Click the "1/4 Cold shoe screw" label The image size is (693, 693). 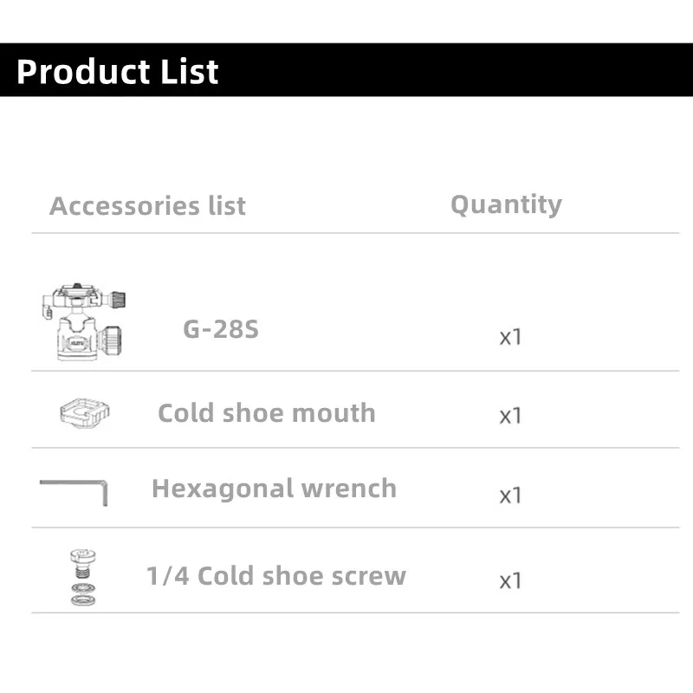pos(275,576)
